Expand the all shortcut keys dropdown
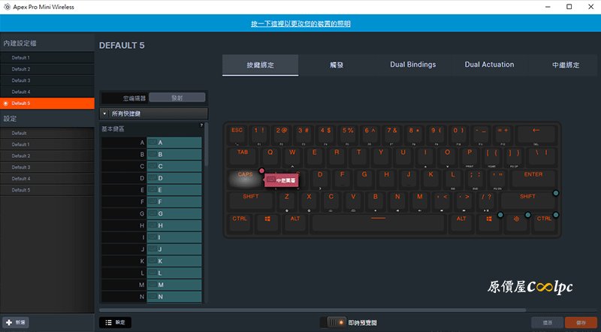 (x=153, y=113)
